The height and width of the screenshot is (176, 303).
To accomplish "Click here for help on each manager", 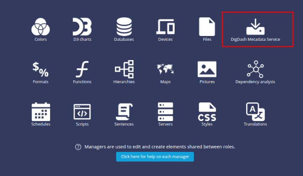I will (155, 157).
